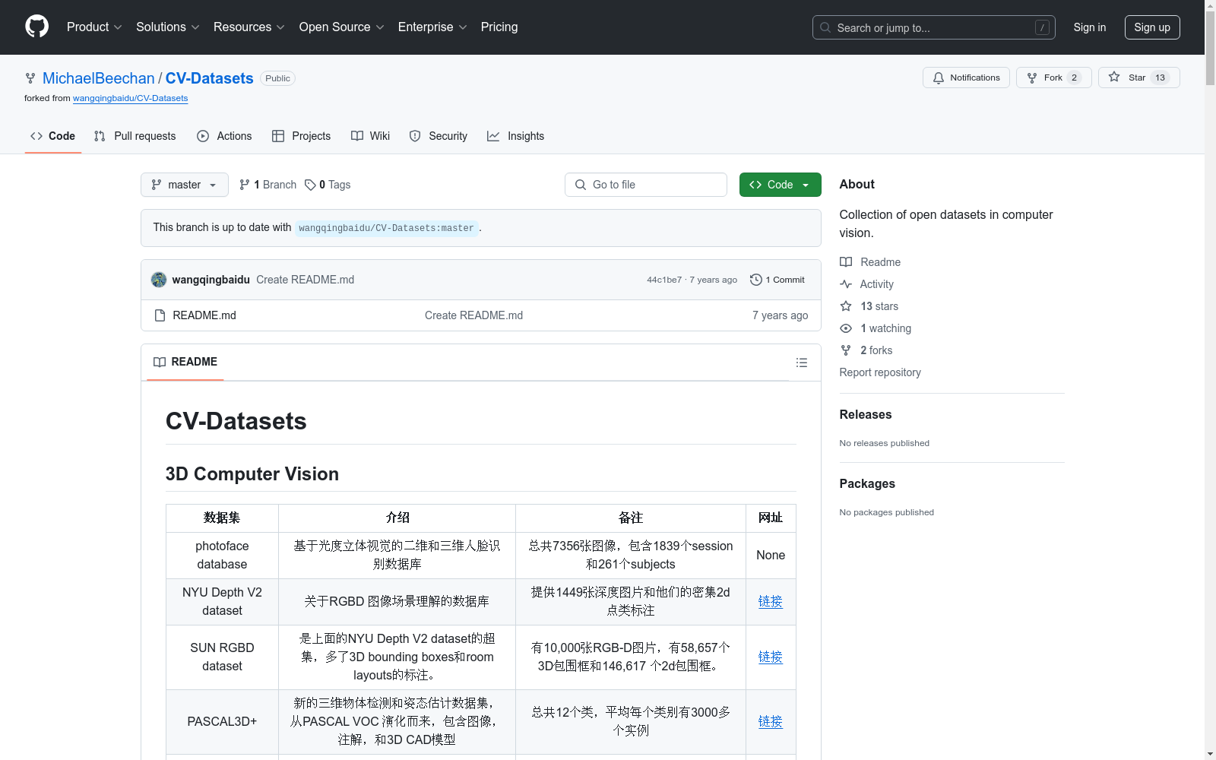This screenshot has height=760, width=1216.
Task: Open the Resources dropdown menu
Action: point(249,27)
